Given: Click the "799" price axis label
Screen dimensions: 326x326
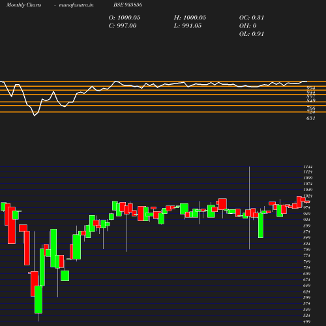Looking at the screenshot, I should tap(307, 250).
